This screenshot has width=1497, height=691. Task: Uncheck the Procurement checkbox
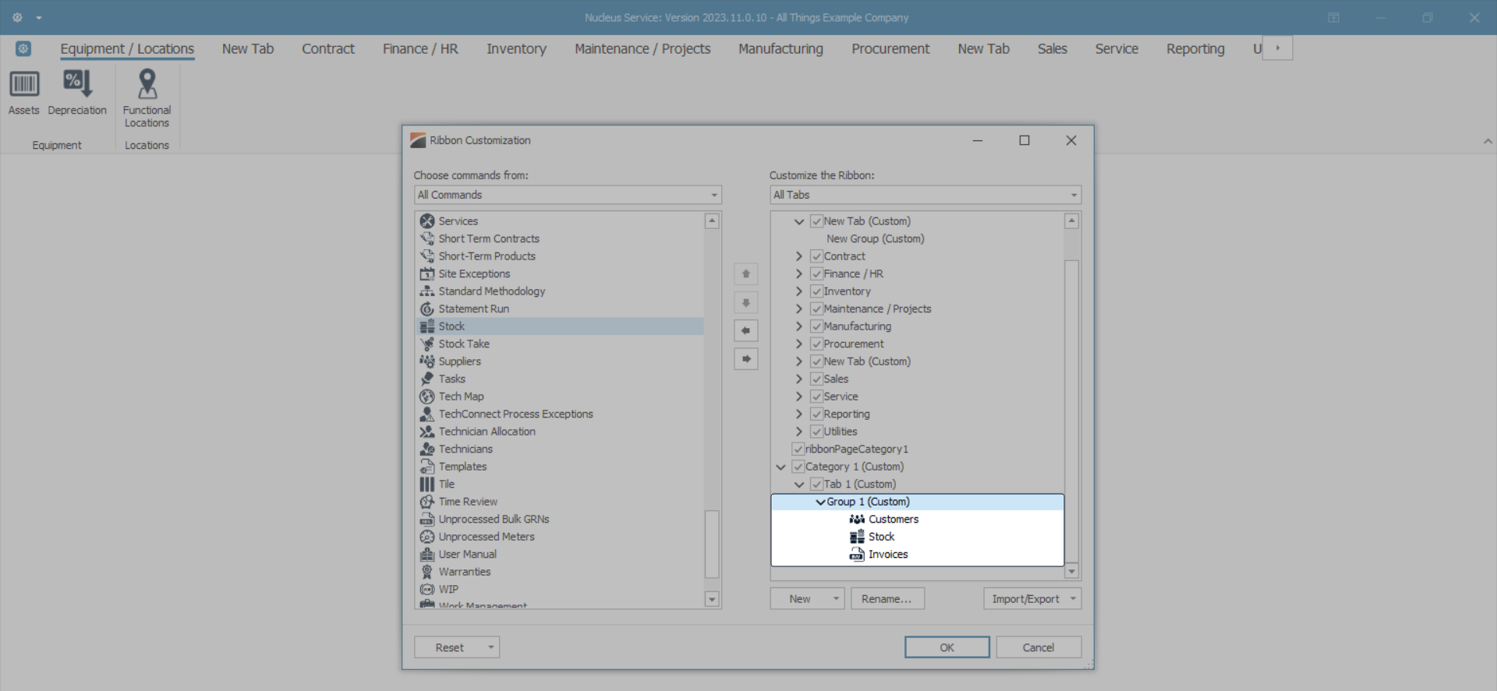(816, 344)
